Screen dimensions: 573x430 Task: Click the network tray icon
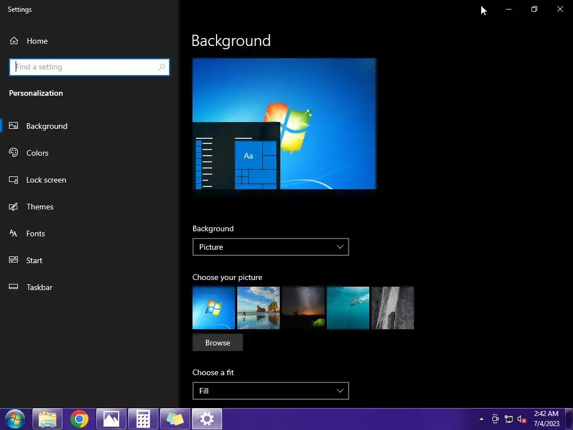click(x=508, y=419)
